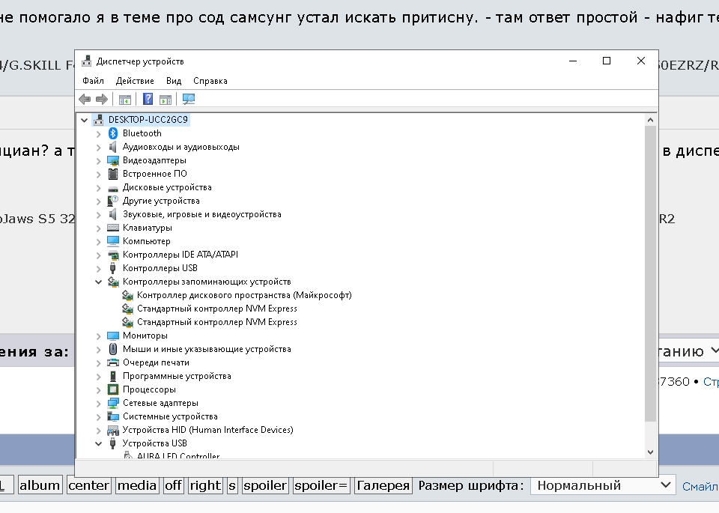Click the Контроллеры IDE ATA/ATAPI icon

click(113, 255)
